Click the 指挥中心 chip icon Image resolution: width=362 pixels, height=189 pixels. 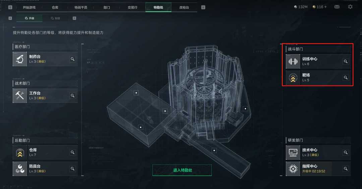click(x=293, y=169)
